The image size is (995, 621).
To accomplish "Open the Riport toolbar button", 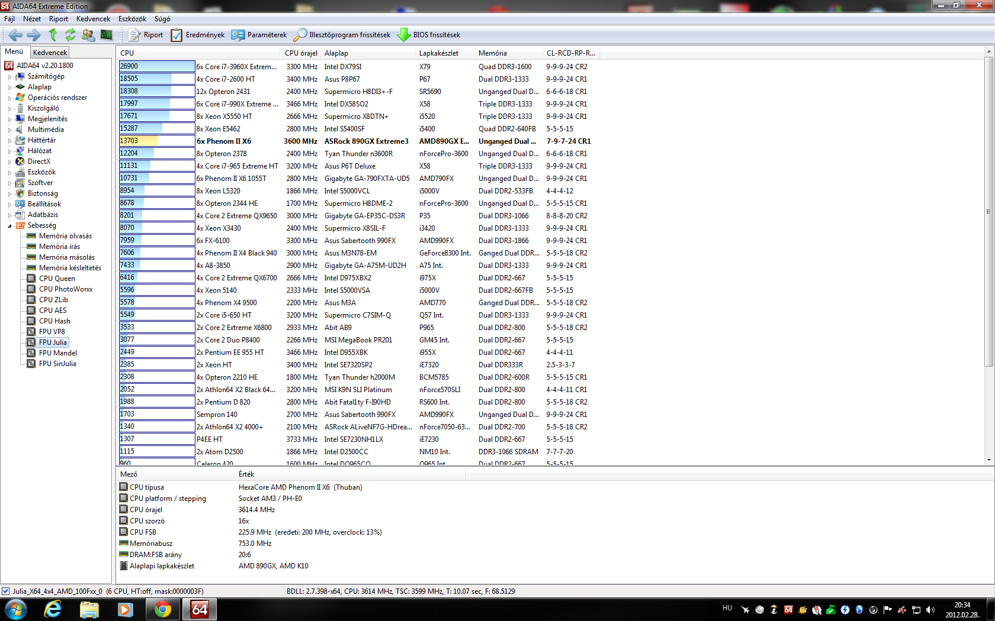I will tap(146, 35).
